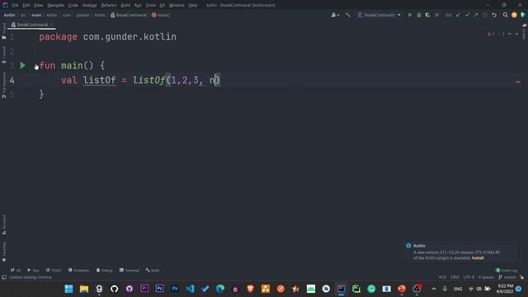Open the user account icon dropdown

335,15
